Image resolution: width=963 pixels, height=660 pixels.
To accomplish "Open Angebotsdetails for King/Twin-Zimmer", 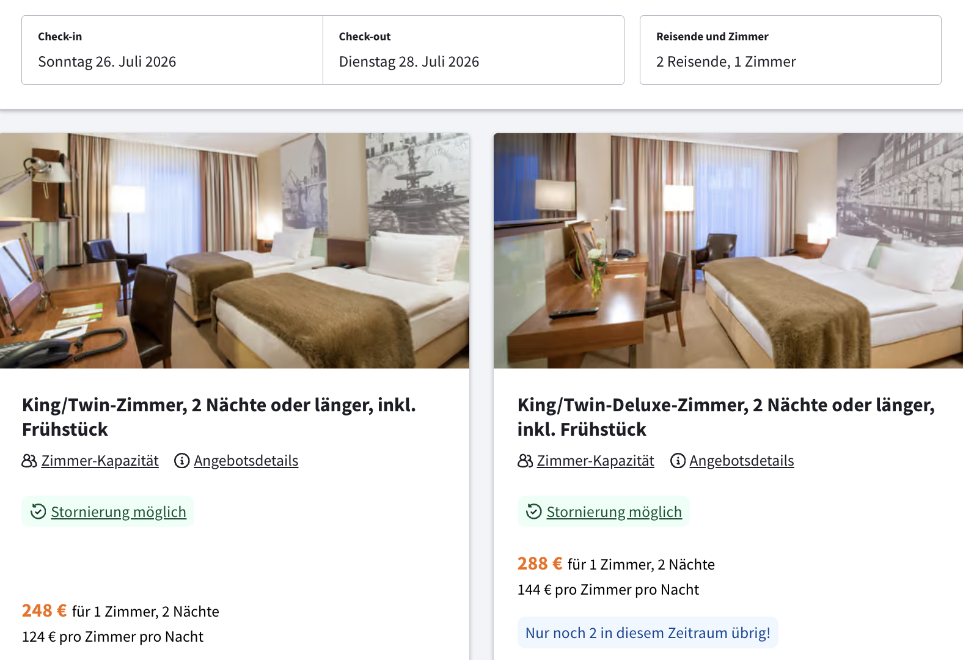I will (x=246, y=461).
